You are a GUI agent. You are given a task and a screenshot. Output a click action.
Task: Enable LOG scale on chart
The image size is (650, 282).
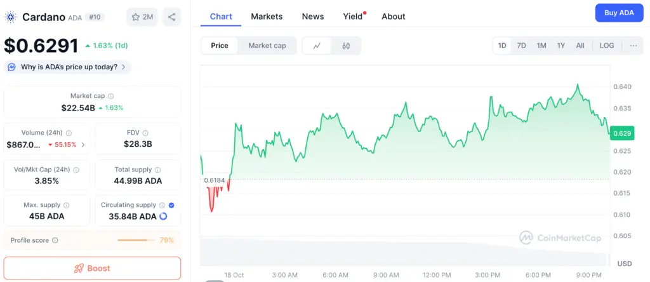607,46
